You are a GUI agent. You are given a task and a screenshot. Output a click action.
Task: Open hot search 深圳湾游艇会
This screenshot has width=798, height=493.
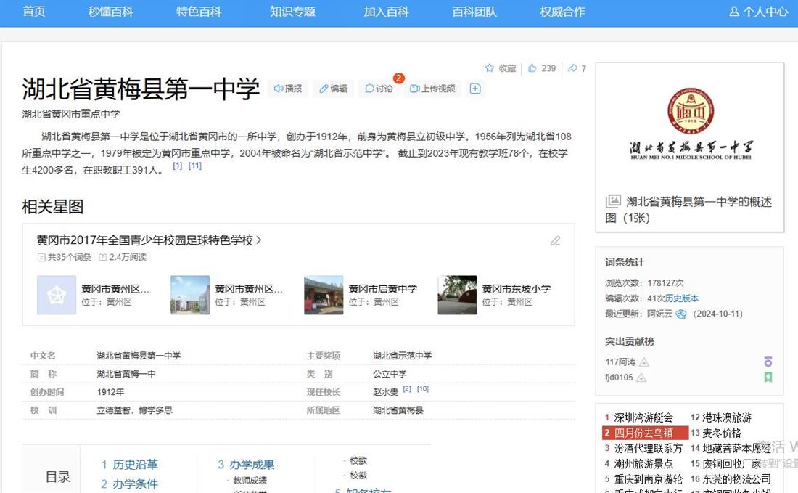point(643,417)
